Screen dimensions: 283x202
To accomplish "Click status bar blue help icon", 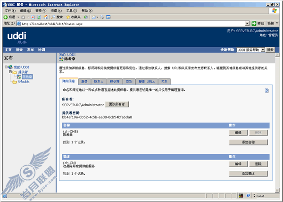I will pyautogui.click(x=248, y=195).
